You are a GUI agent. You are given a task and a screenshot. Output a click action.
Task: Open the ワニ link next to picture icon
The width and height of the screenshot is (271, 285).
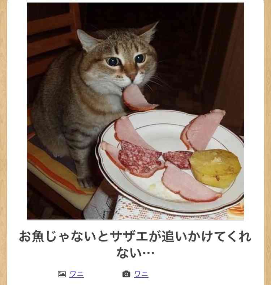[77, 274]
